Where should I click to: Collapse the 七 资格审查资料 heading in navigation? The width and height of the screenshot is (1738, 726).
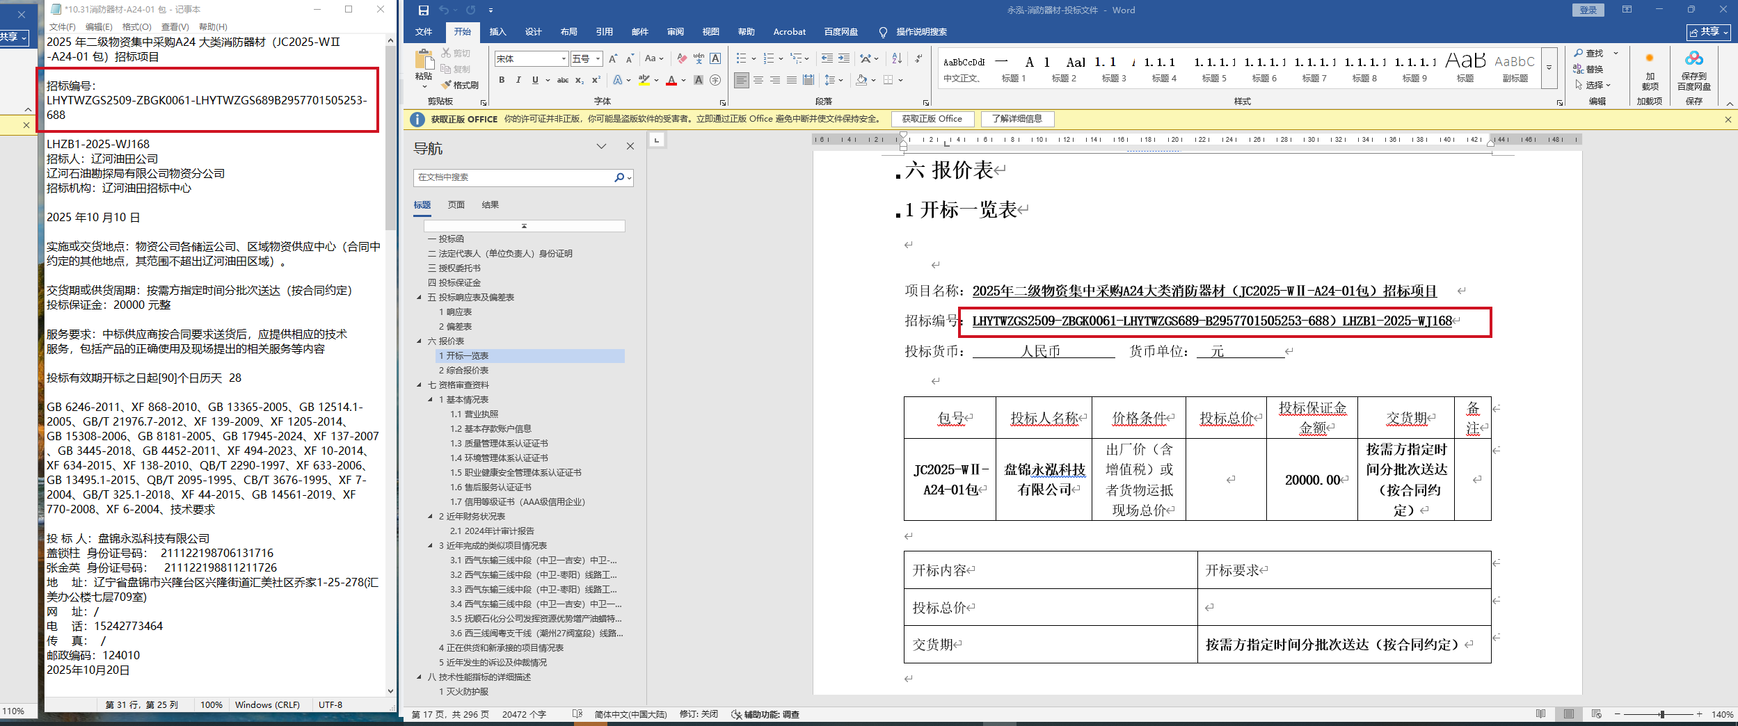coord(419,385)
